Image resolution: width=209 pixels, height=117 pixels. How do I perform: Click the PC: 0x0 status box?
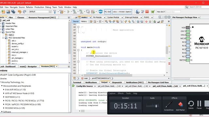click(107, 12)
